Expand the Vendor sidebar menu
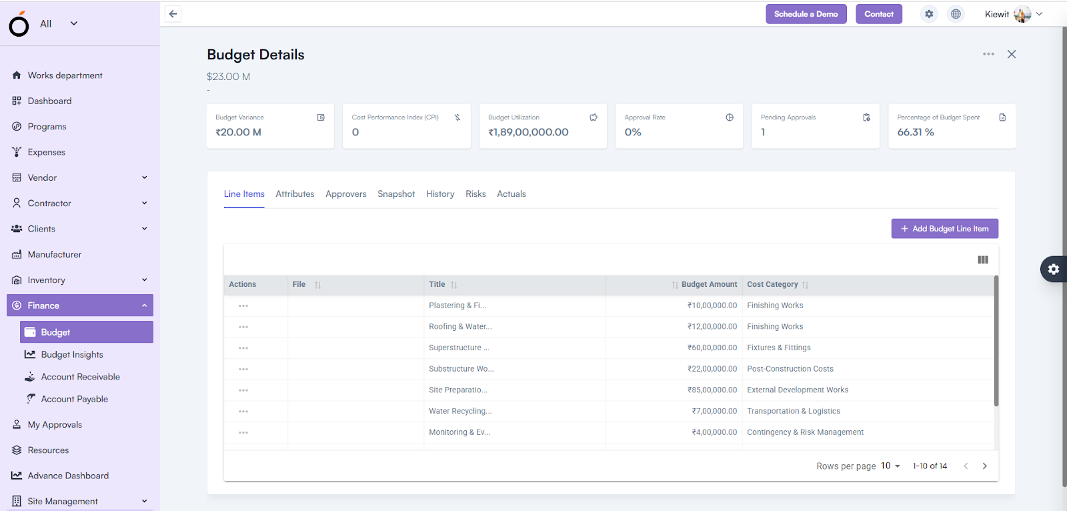The height and width of the screenshot is (511, 1067). coord(144,177)
